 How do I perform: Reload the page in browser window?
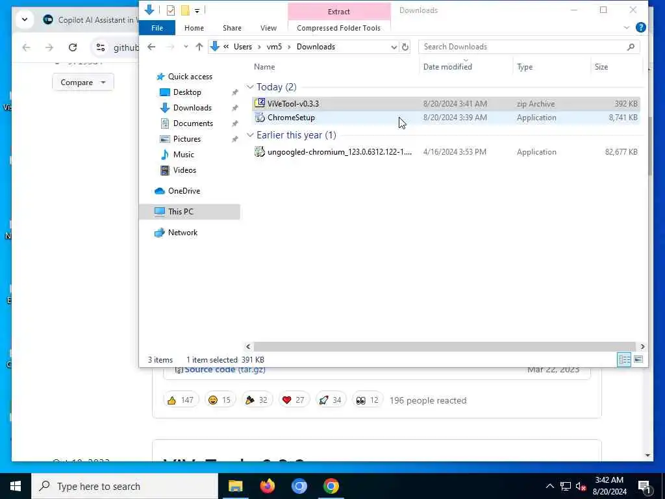point(73,47)
